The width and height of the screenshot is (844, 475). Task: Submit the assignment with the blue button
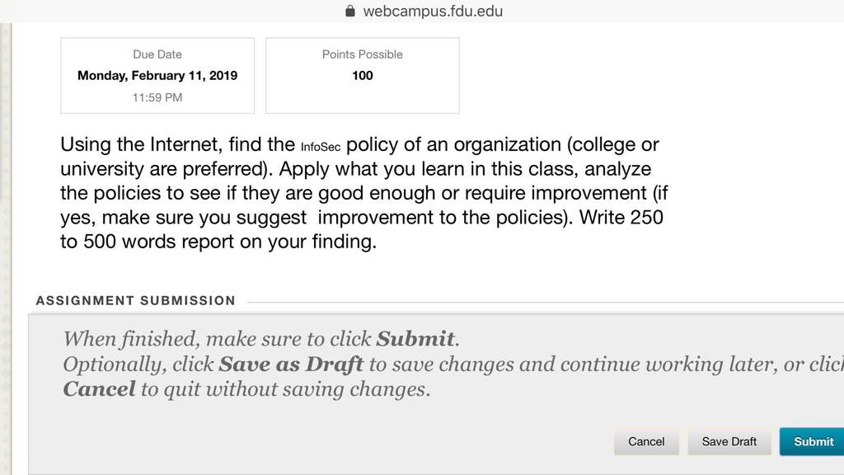point(813,442)
